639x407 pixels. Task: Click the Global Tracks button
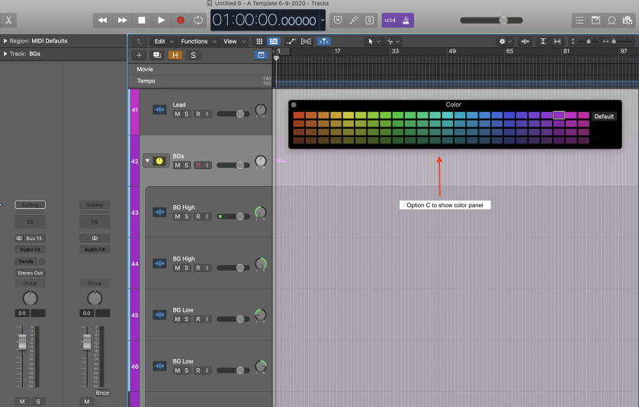tap(262, 55)
